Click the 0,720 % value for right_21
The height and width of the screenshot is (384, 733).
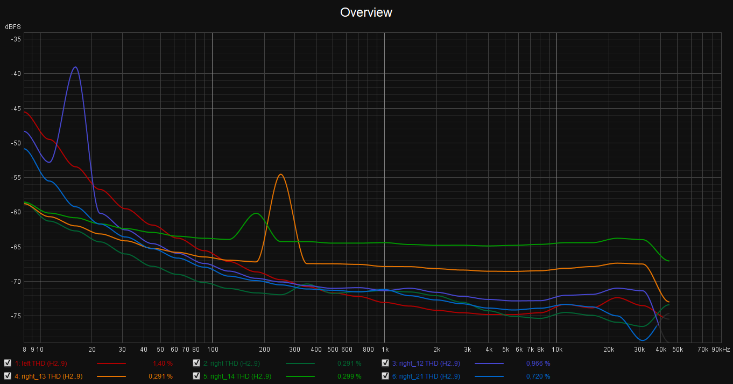point(538,376)
